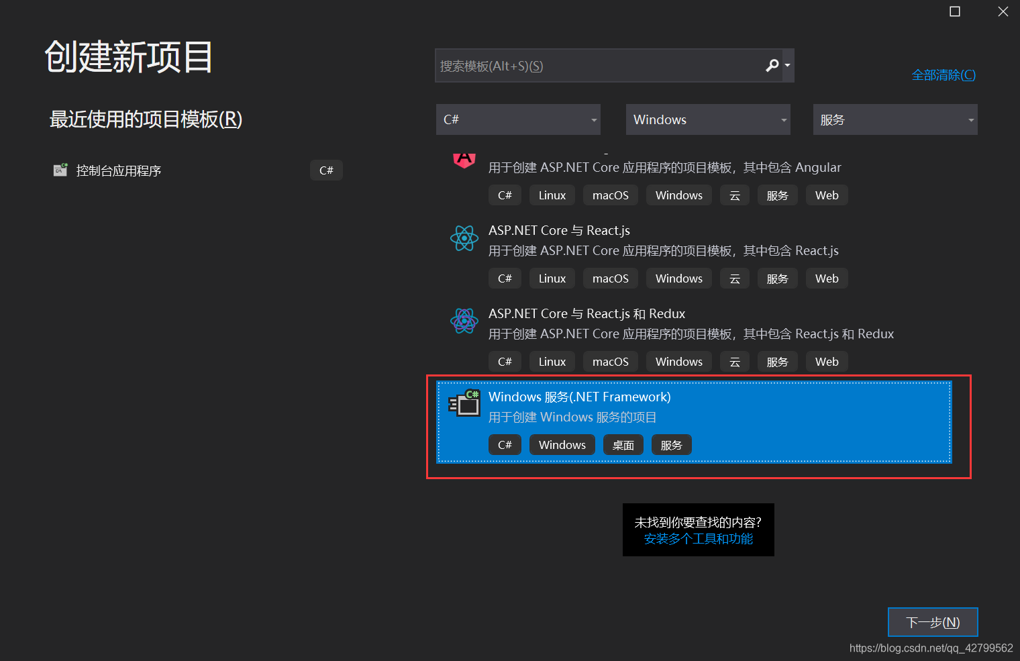Click the Windows 服务 template icon
This screenshot has height=661, width=1020.
(464, 403)
